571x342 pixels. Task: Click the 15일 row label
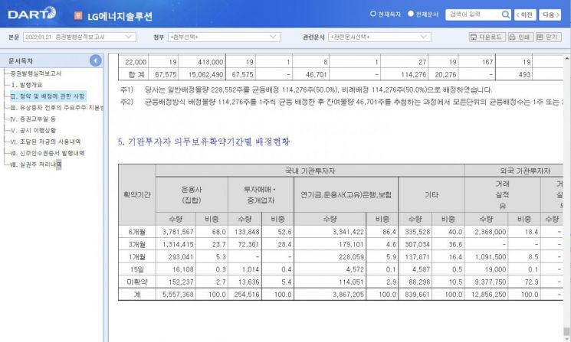(x=137, y=269)
